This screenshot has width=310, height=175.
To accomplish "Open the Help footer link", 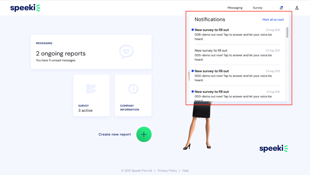I will [x=186, y=170].
